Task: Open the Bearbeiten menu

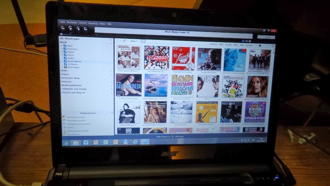Action: click(72, 22)
